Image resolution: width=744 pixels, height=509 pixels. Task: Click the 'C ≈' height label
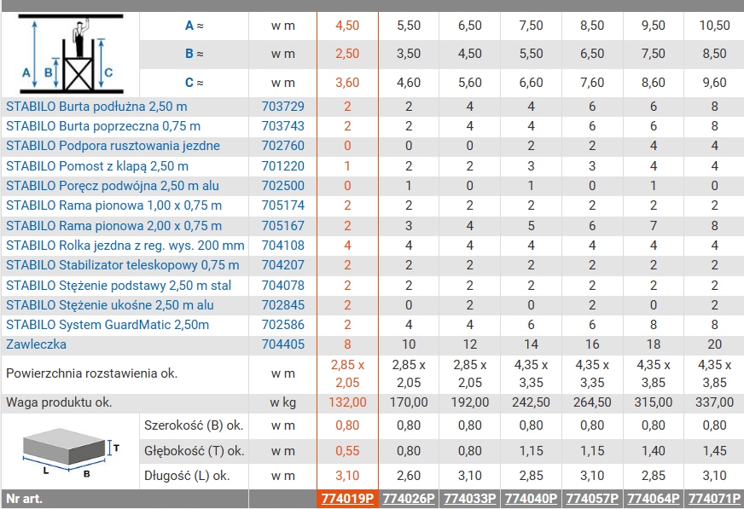[194, 83]
